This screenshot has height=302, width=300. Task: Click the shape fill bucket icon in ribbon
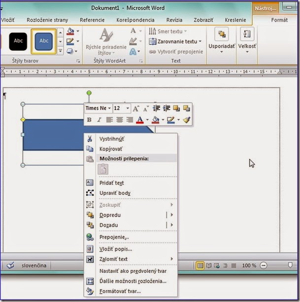(x=70, y=31)
